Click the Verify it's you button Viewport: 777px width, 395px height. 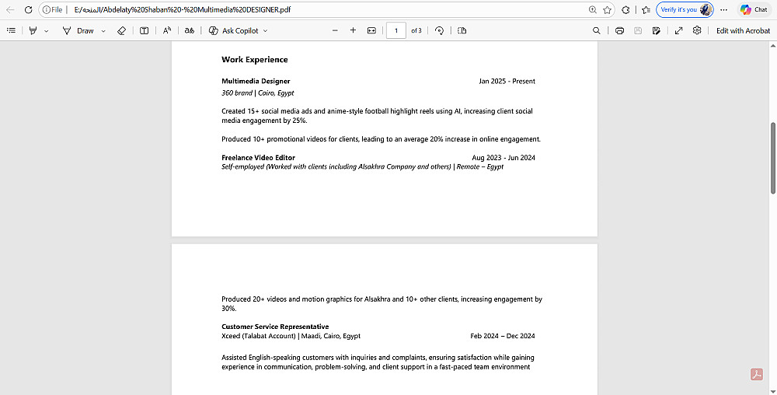[685, 9]
